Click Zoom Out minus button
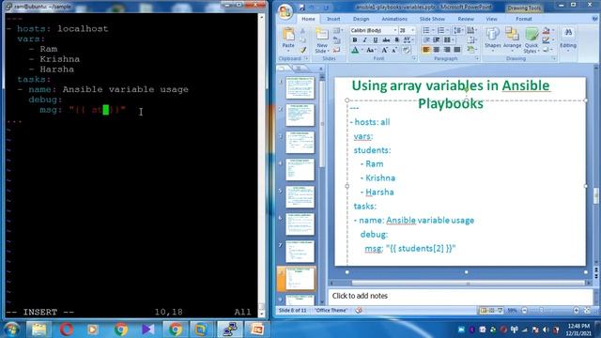Image resolution: width=601 pixels, height=338 pixels. [524, 311]
